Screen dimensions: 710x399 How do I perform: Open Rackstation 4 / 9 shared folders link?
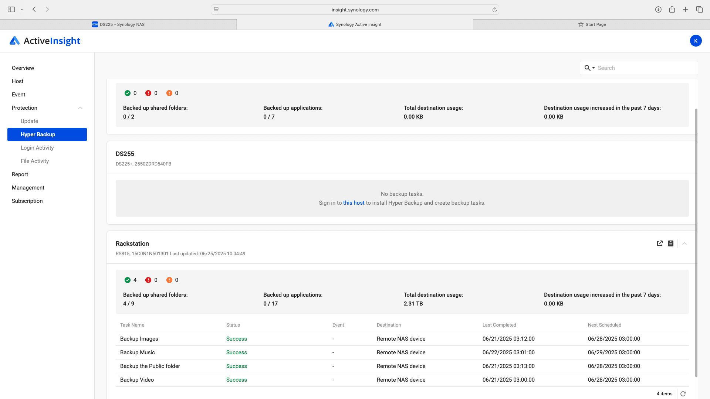129,304
